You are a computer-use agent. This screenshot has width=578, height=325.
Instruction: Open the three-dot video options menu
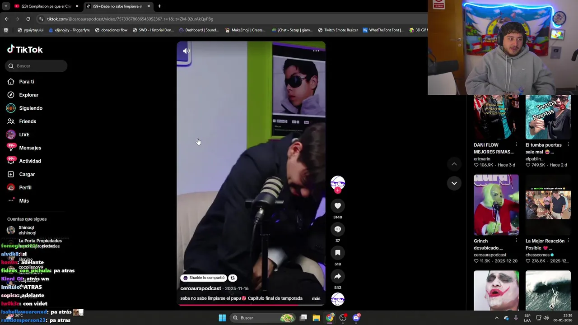click(x=316, y=51)
